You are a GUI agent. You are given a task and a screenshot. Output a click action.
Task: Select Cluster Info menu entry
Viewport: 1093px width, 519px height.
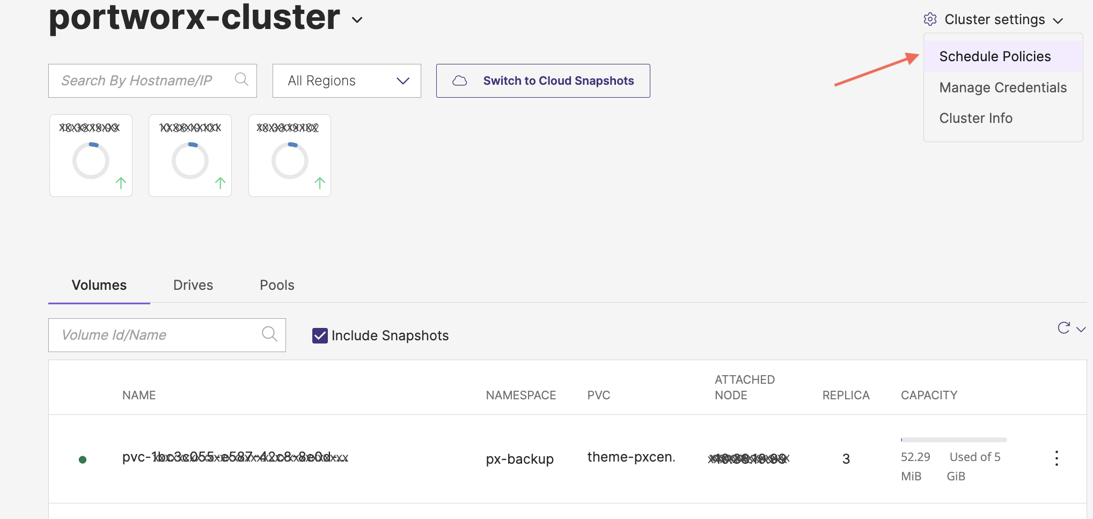[x=1003, y=118]
